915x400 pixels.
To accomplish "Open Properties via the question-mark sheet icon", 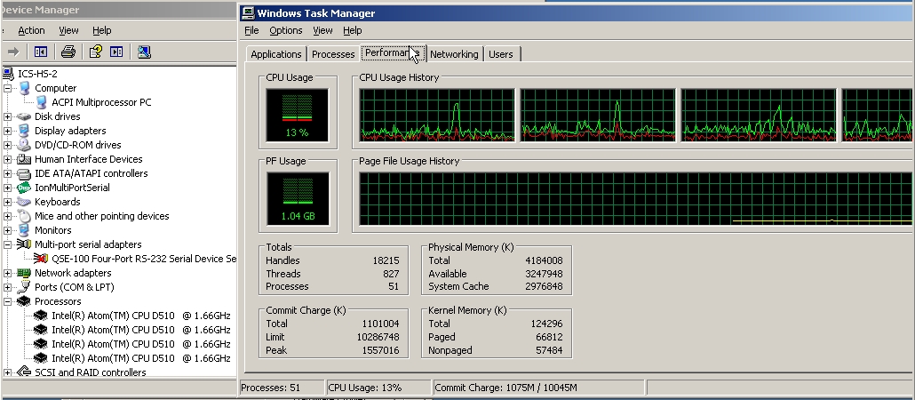I will pos(96,52).
